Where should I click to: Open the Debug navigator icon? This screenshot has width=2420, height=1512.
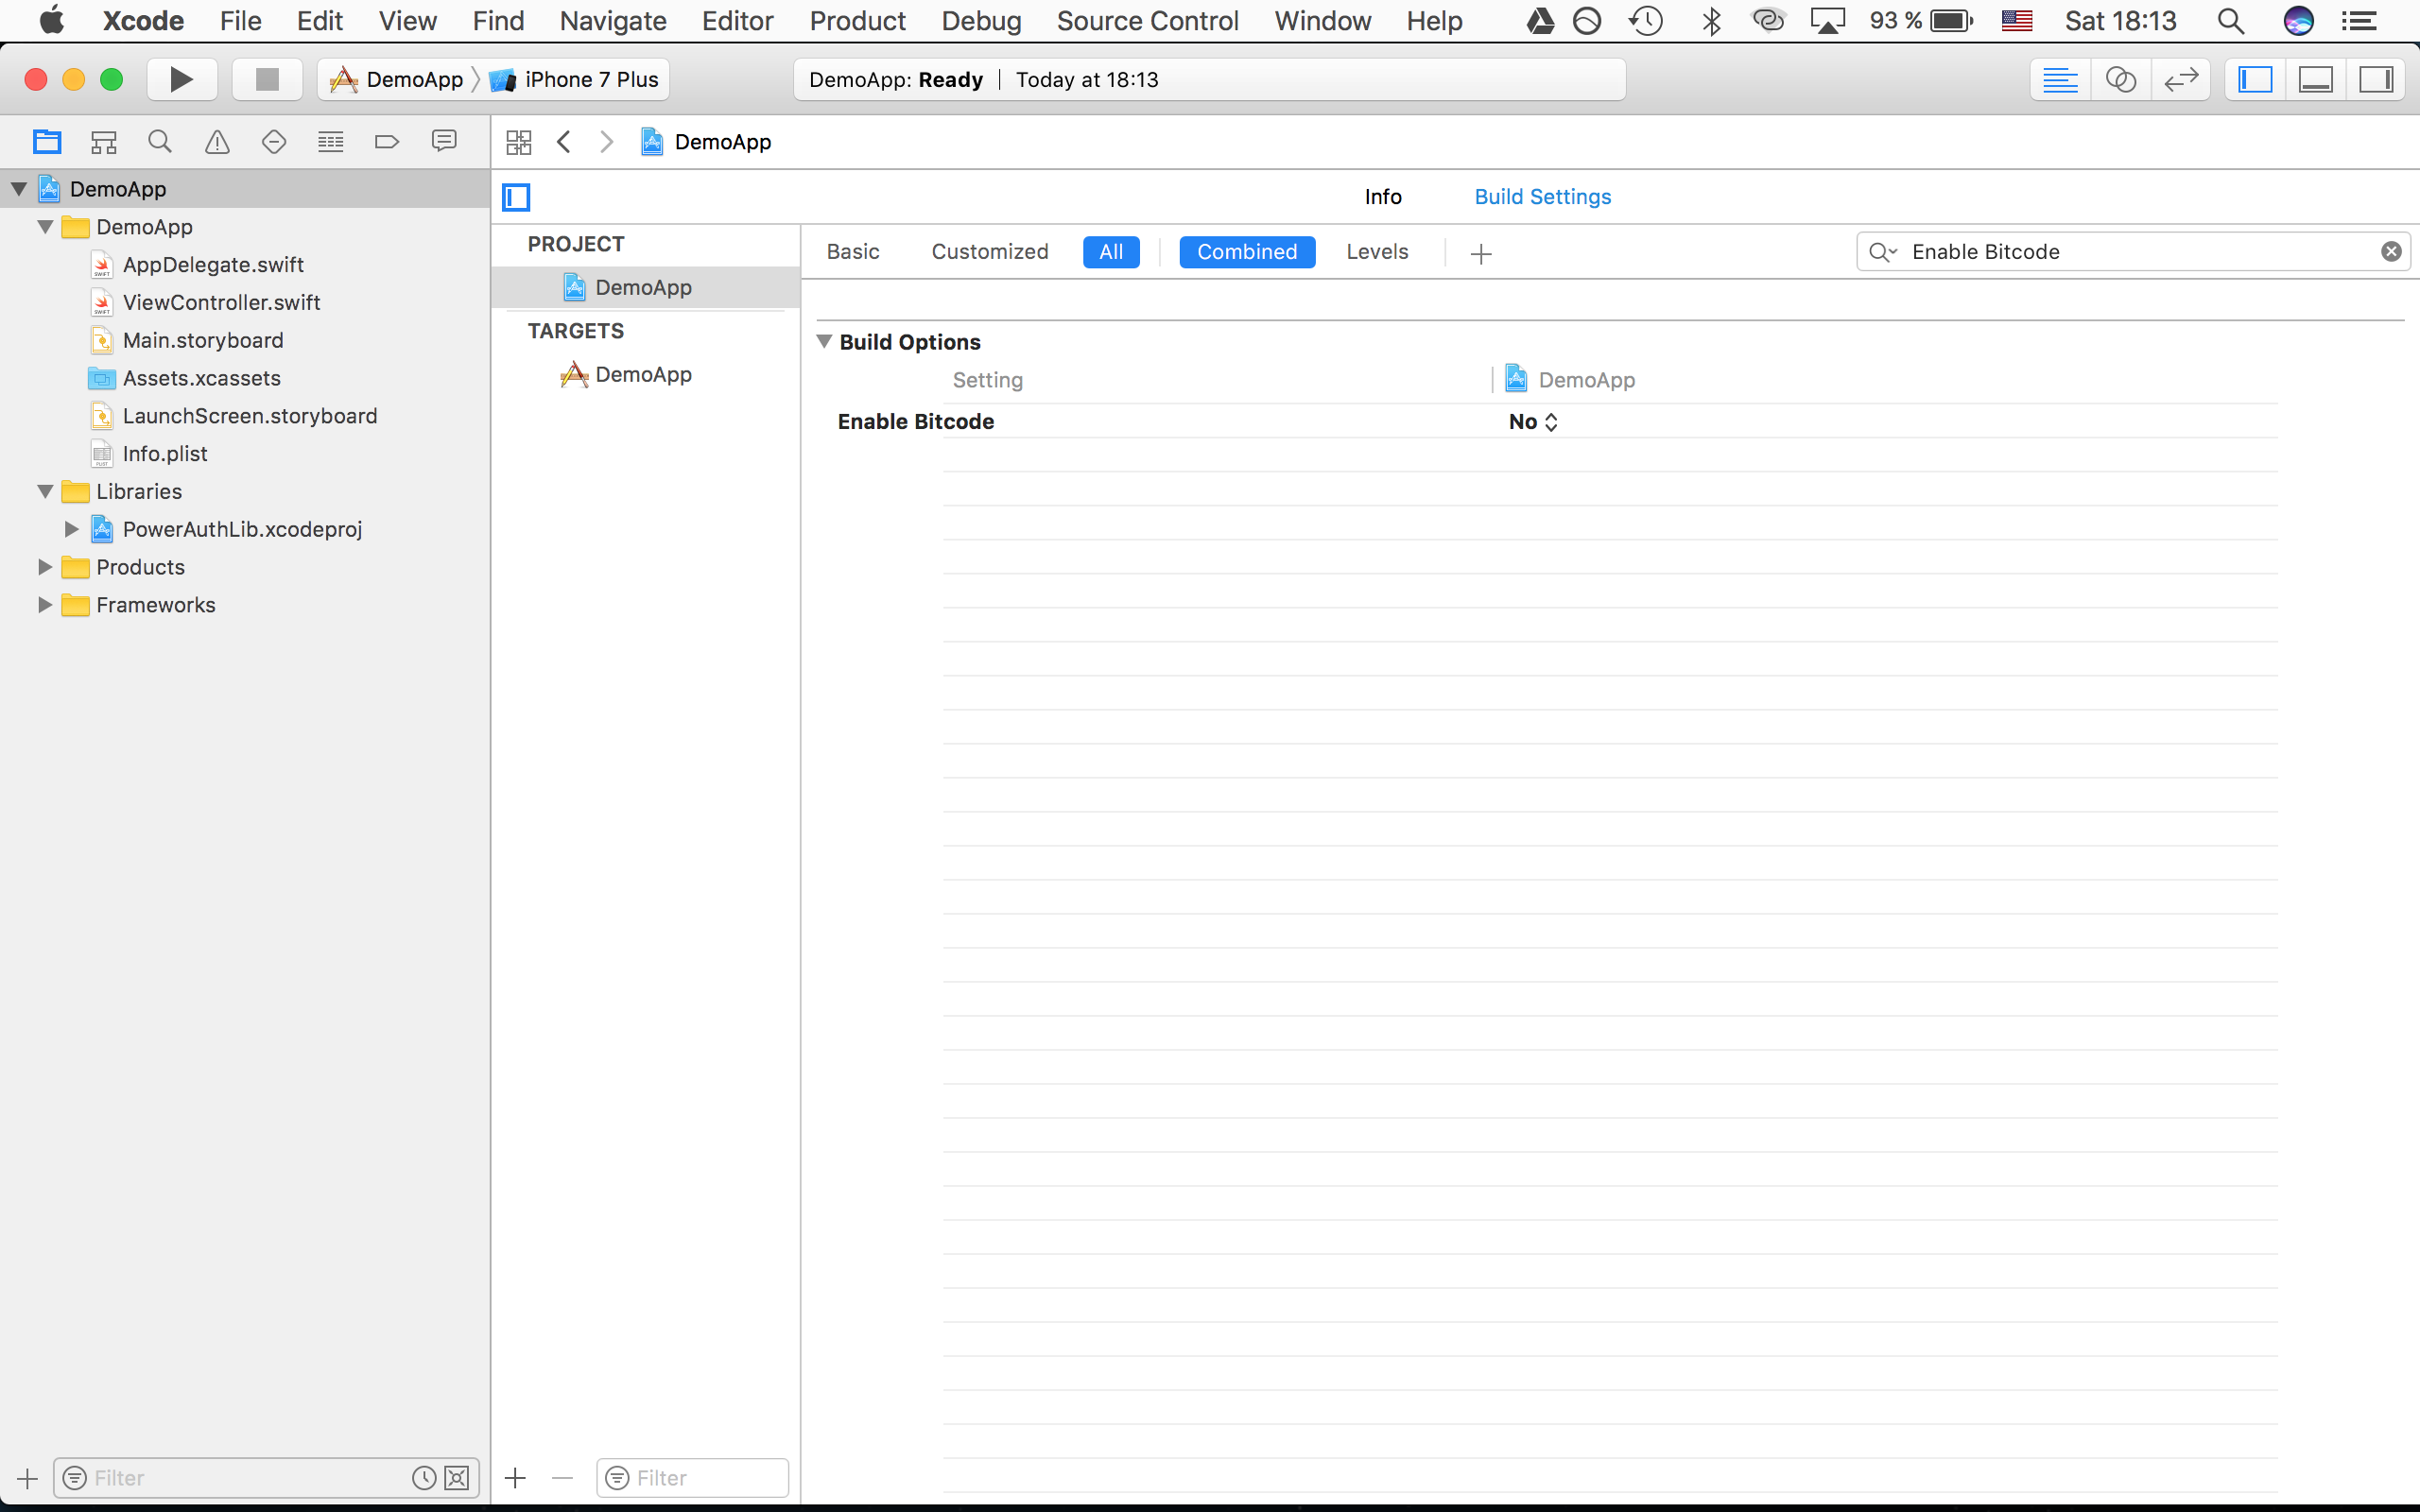[330, 142]
